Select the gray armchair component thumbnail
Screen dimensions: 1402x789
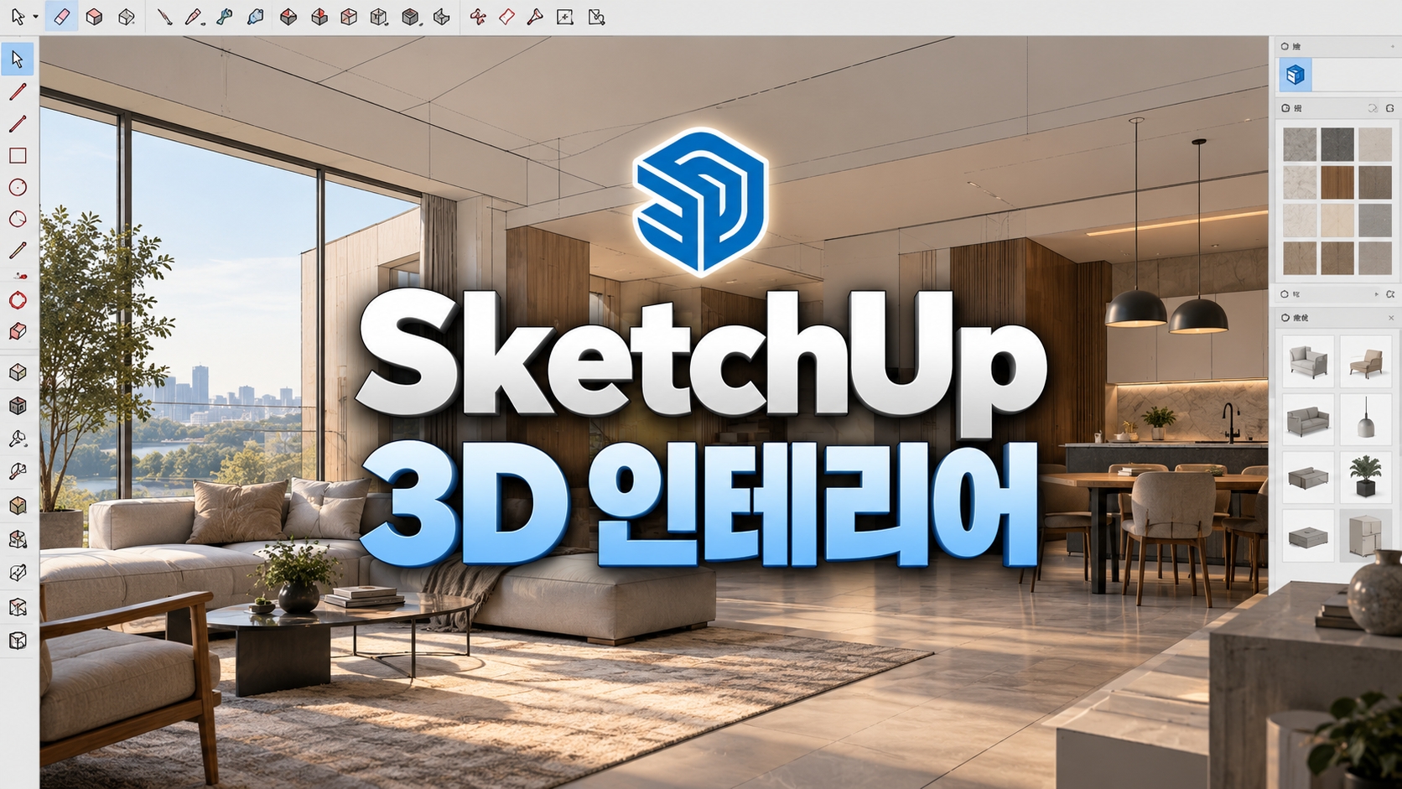1308,361
